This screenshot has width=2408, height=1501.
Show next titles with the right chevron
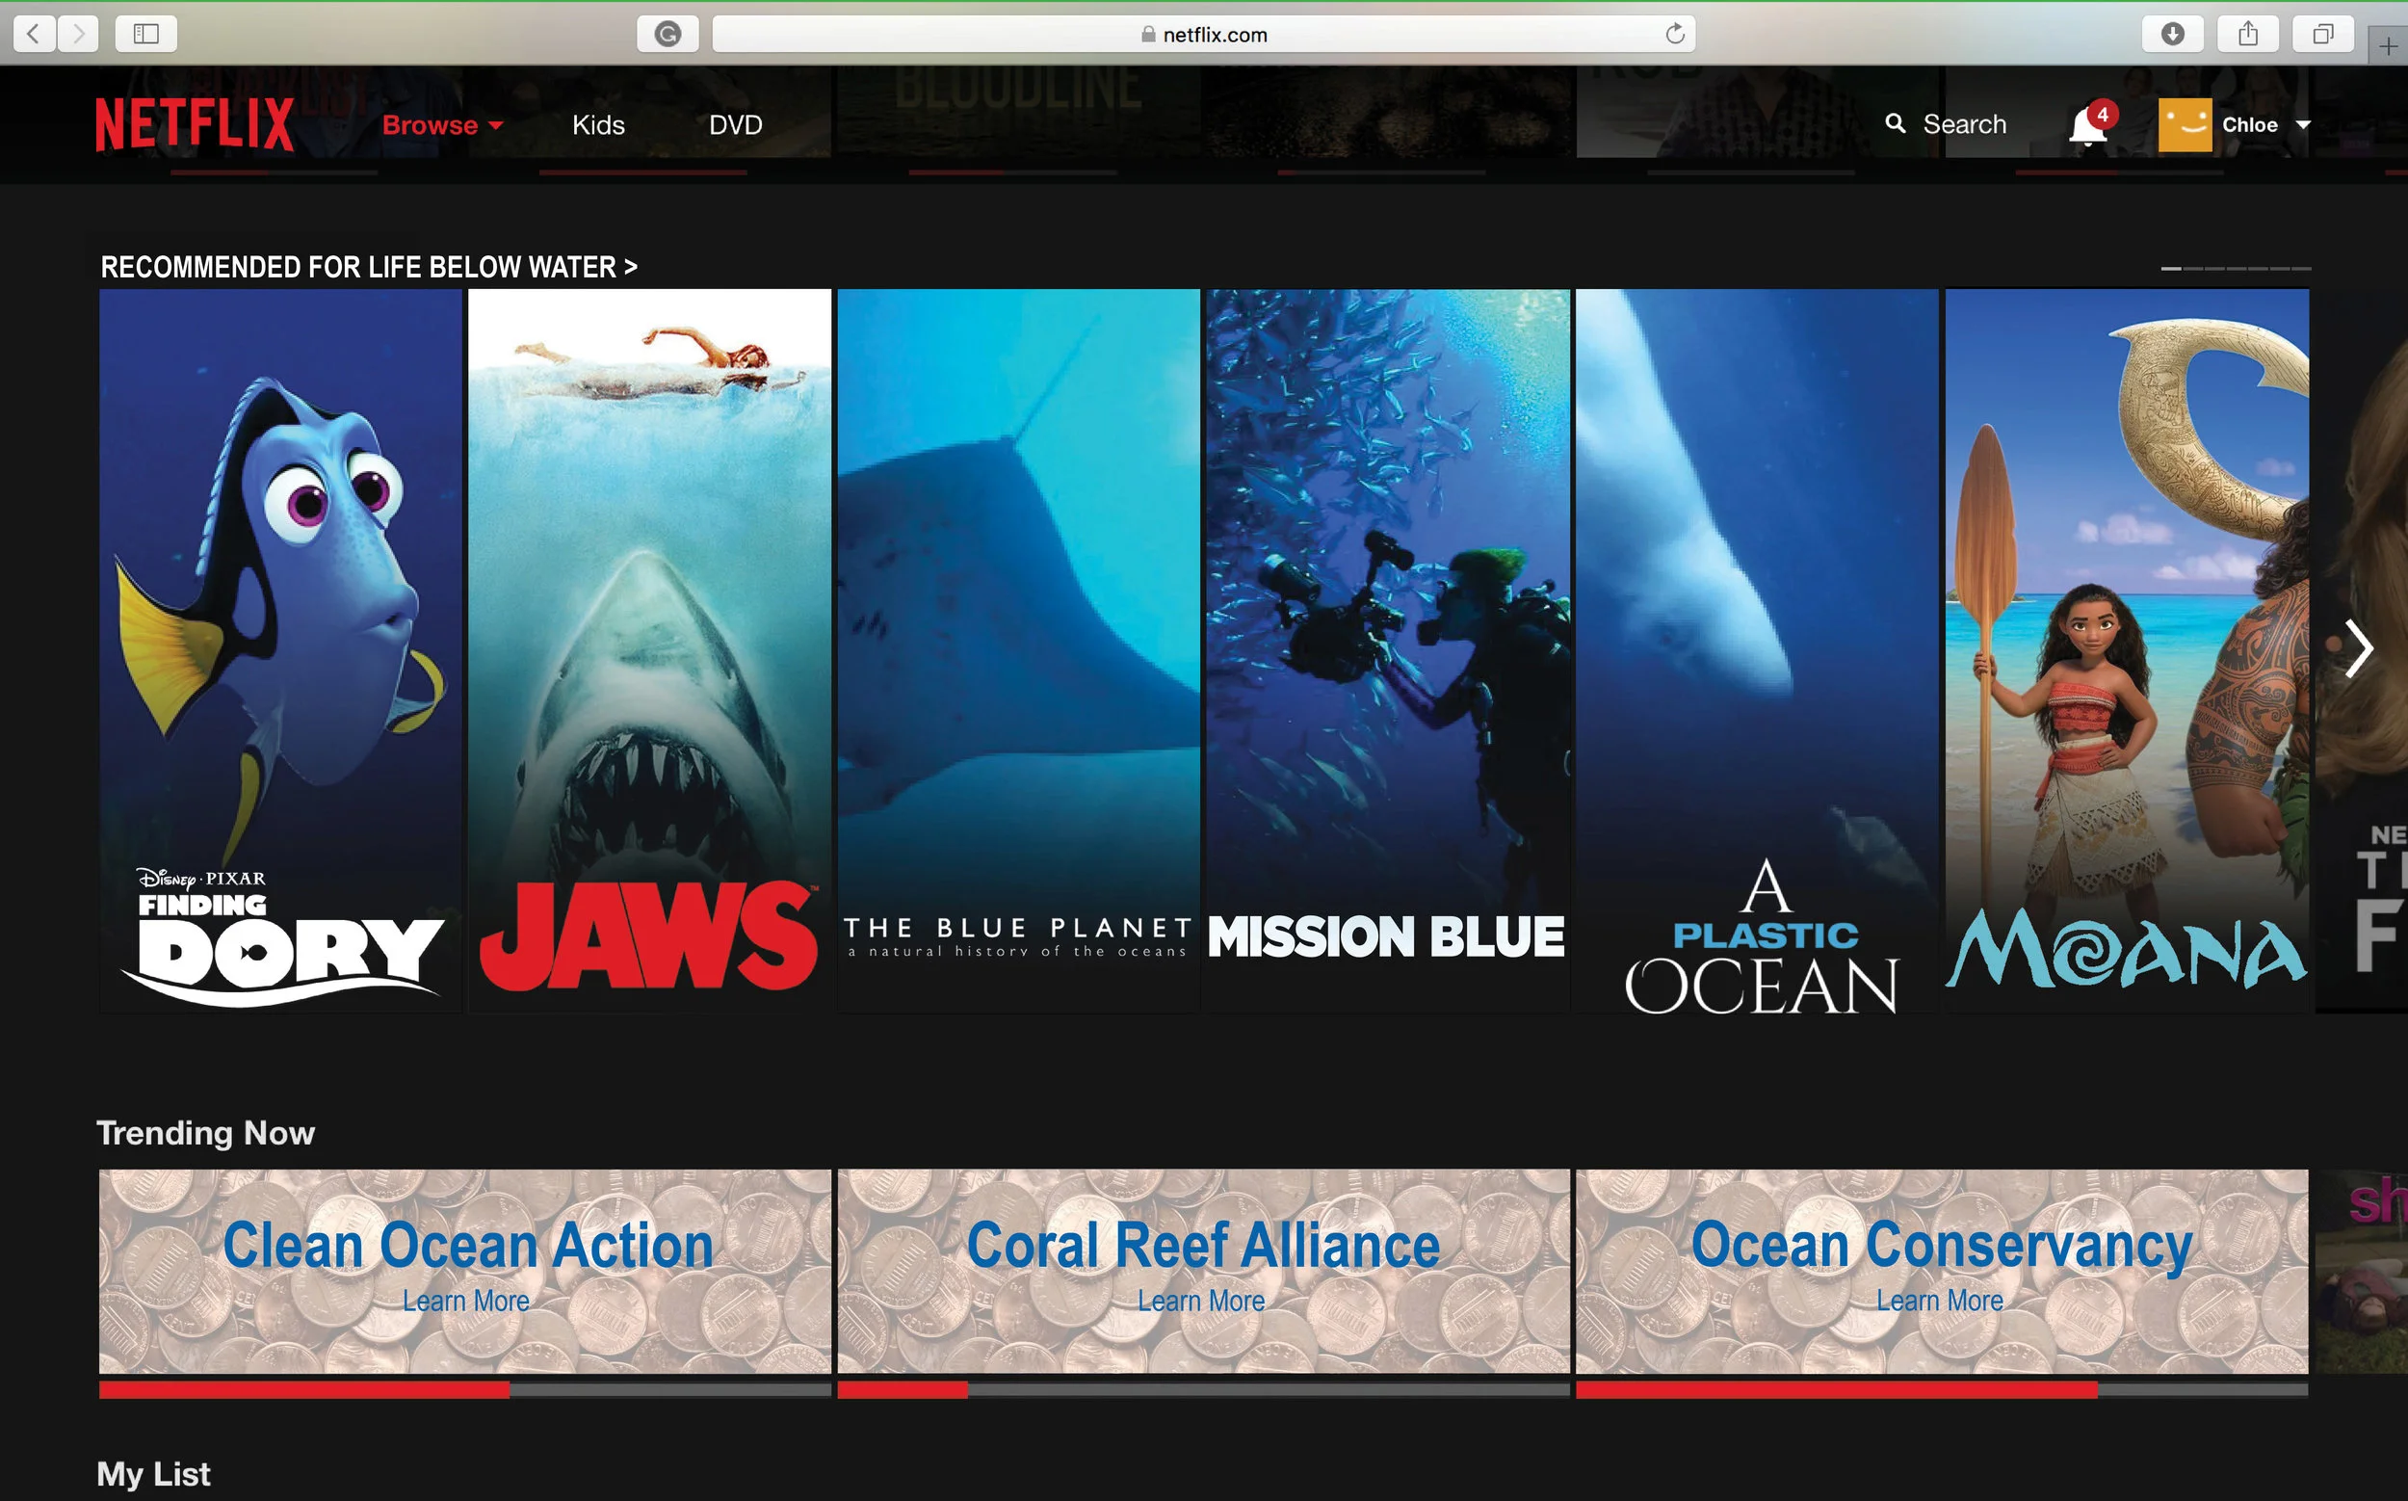point(2358,648)
